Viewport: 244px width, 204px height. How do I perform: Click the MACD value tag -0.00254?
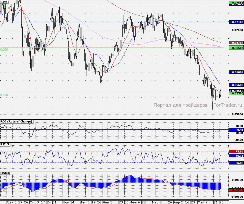236,190
